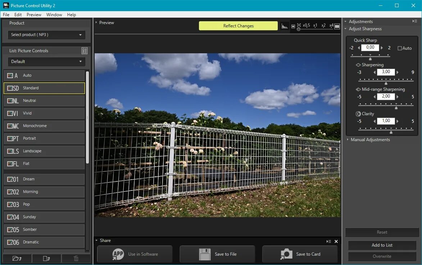This screenshot has width=422, height=265.
Task: Select the 04 Sunday creative control
Action: coord(44,217)
